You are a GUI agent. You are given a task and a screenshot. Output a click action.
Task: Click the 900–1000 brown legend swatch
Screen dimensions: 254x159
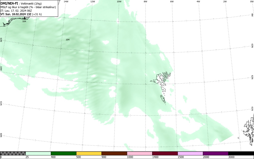[114, 153]
